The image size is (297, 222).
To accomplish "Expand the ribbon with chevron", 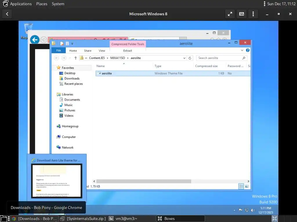I will pyautogui.click(x=242, y=50).
